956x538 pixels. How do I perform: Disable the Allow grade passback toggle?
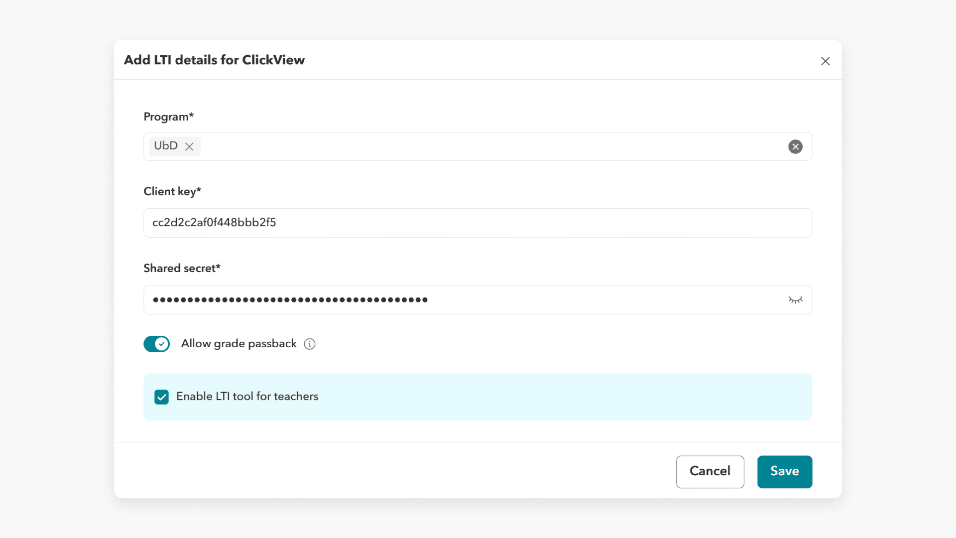tap(156, 344)
